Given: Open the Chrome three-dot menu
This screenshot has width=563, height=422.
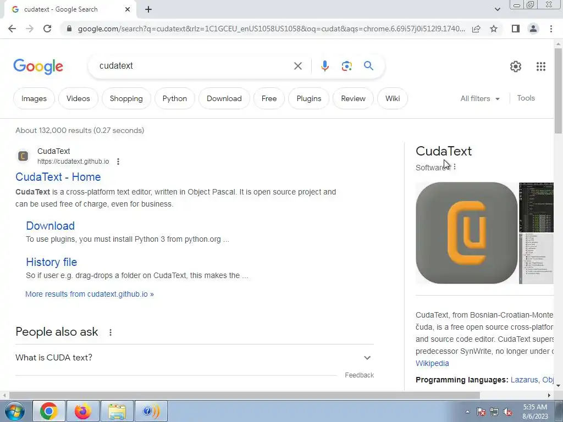Looking at the screenshot, I should coord(551,29).
